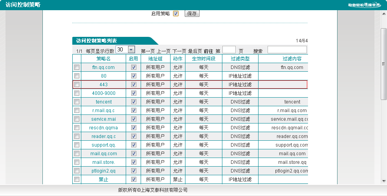Open the mail.store. policy link
The image size is (387, 196).
pyautogui.click(x=104, y=162)
